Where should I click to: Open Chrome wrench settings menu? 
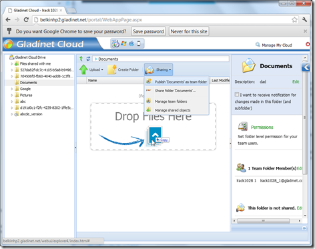(x=304, y=19)
